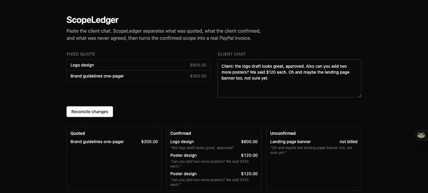Click the $200.00 amount in Fixed Quote
Image resolution: width=428 pixels, height=193 pixels.
pos(198,76)
